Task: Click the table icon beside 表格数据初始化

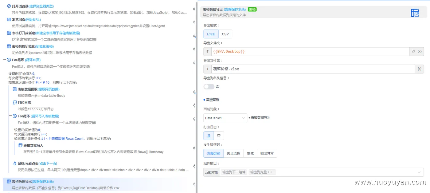Action: (x=9, y=46)
